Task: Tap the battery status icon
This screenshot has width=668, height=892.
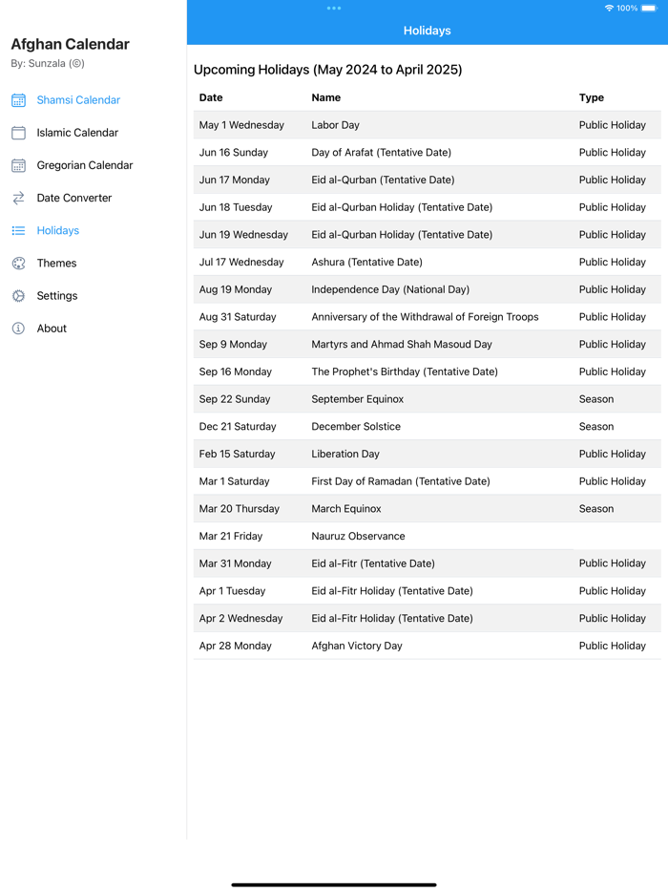Action: click(x=649, y=8)
